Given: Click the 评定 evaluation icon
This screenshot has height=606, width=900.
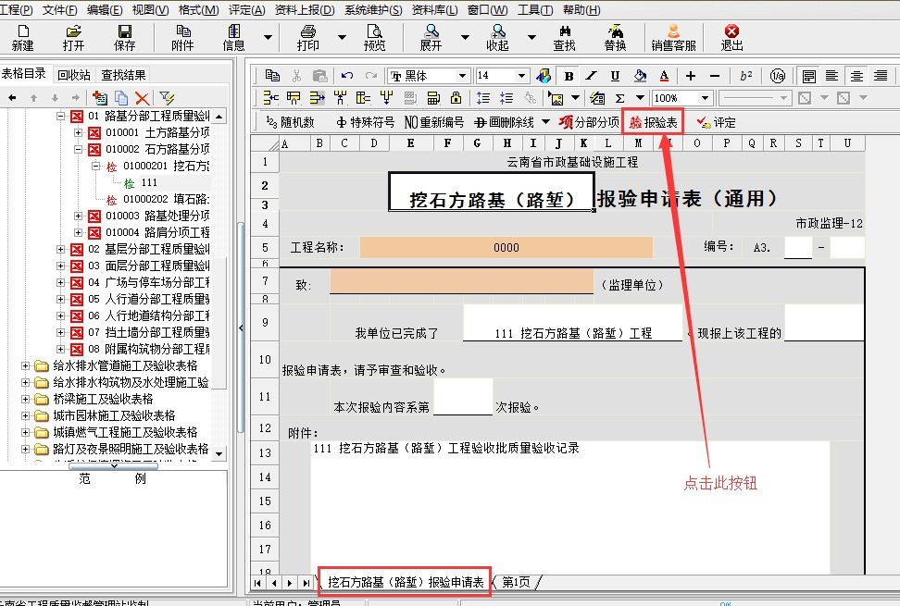Looking at the screenshot, I should tap(716, 122).
